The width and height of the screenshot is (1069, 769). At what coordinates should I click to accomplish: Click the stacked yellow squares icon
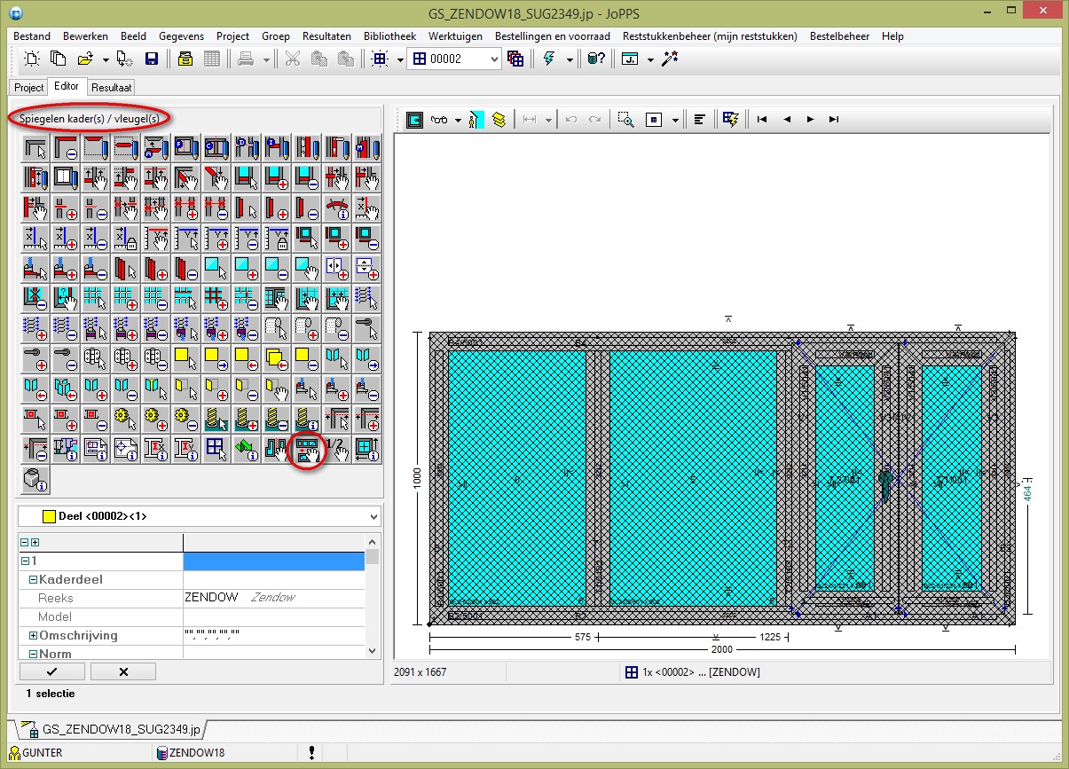(x=277, y=358)
